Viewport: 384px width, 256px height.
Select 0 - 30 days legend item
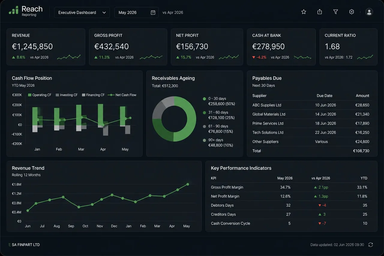pyautogui.click(x=219, y=101)
